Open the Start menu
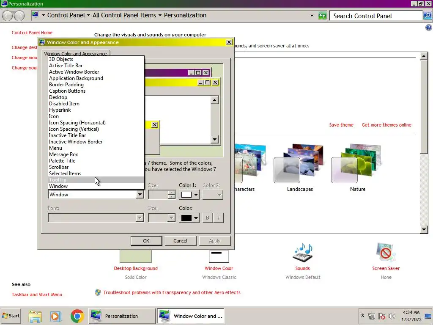Viewport: 433px width, 325px height. pos(11,316)
